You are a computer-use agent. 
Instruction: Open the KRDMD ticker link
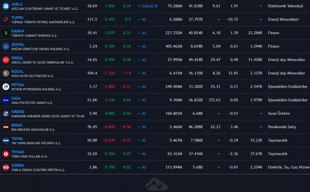click(18, 112)
